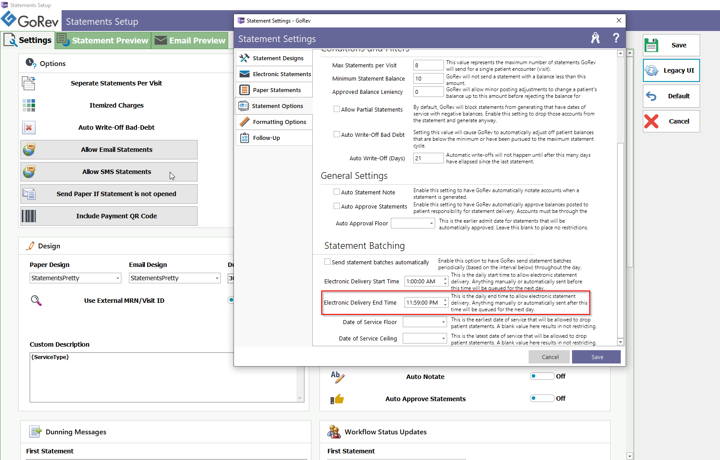720x460 pixels.
Task: Click the Electronic Statements envelope icon
Action: click(x=244, y=74)
